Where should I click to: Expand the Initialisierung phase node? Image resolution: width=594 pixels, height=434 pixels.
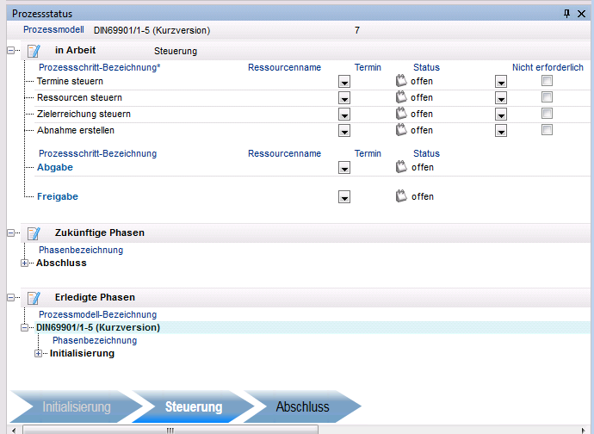click(x=38, y=354)
